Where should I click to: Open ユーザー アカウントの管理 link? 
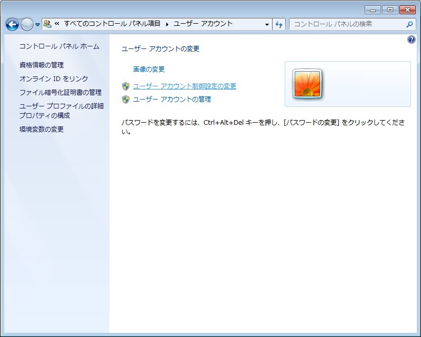pos(172,99)
